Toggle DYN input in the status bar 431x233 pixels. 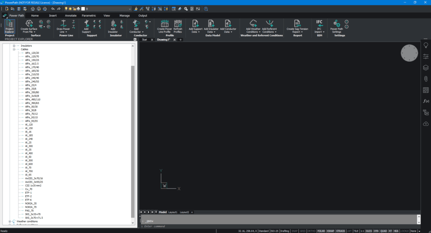tap(376, 231)
